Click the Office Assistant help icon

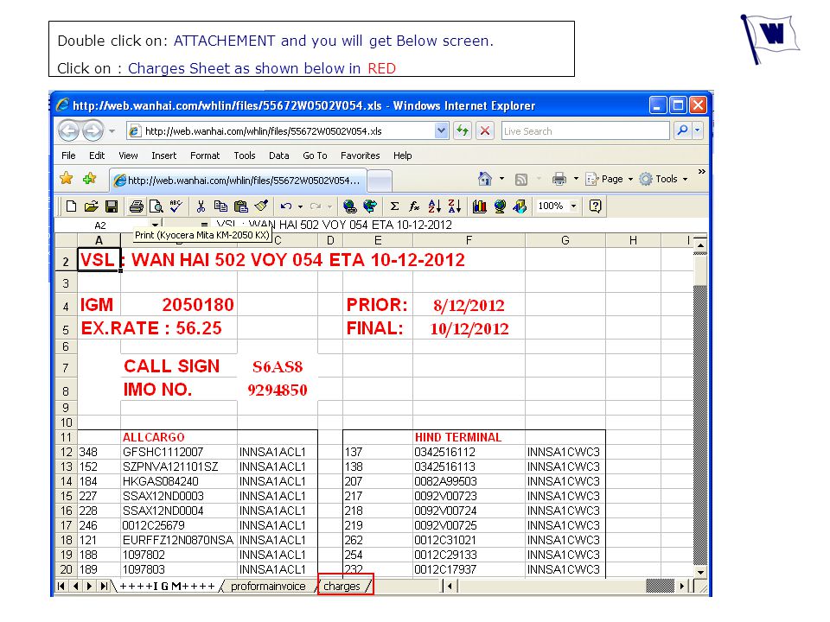tap(595, 206)
